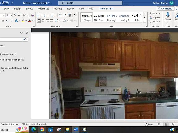
Task: Sort the selected text A to Z
Action: [x=70, y=15]
